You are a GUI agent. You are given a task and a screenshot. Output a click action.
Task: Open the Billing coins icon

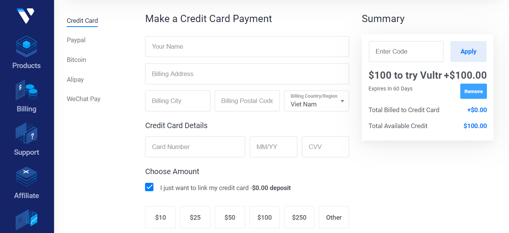(x=26, y=90)
